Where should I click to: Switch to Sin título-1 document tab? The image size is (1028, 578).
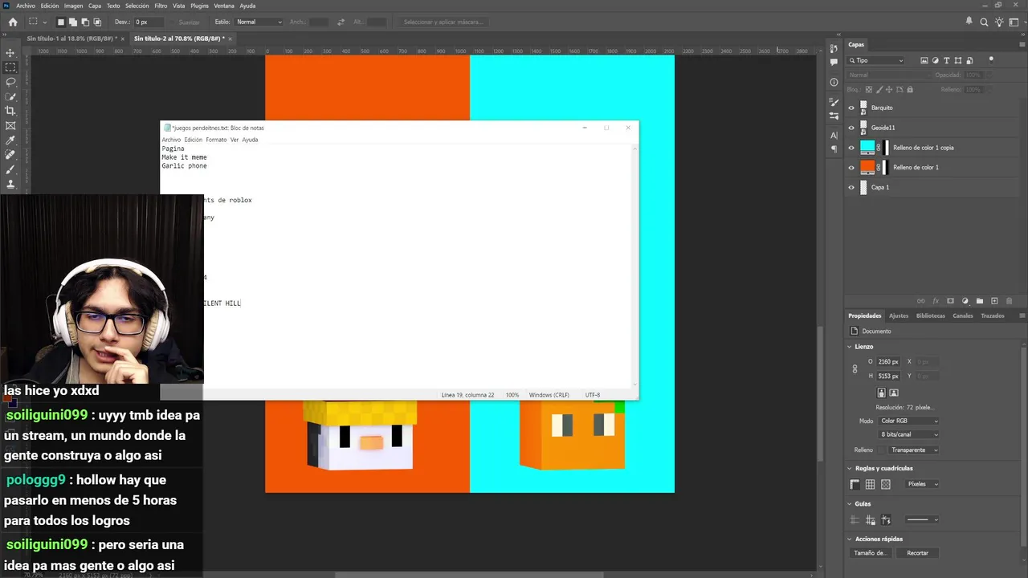71,38
